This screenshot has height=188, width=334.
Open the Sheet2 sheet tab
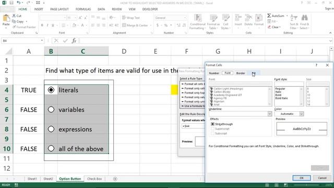48,179
